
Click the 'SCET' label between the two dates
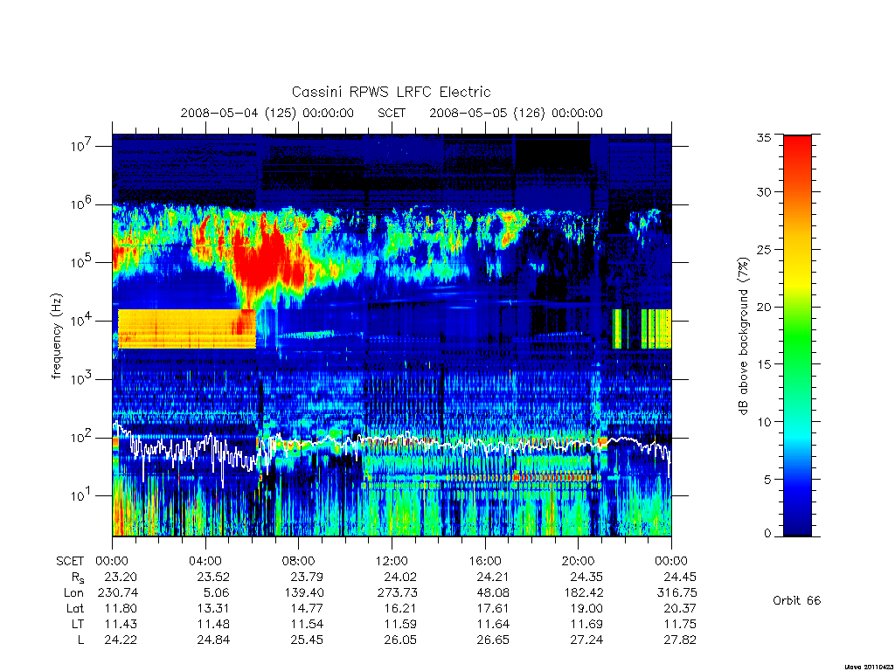click(392, 113)
